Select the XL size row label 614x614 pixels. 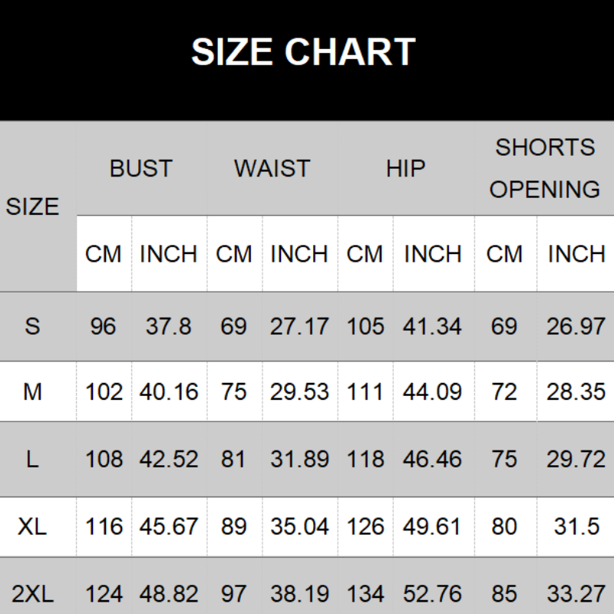point(32,527)
